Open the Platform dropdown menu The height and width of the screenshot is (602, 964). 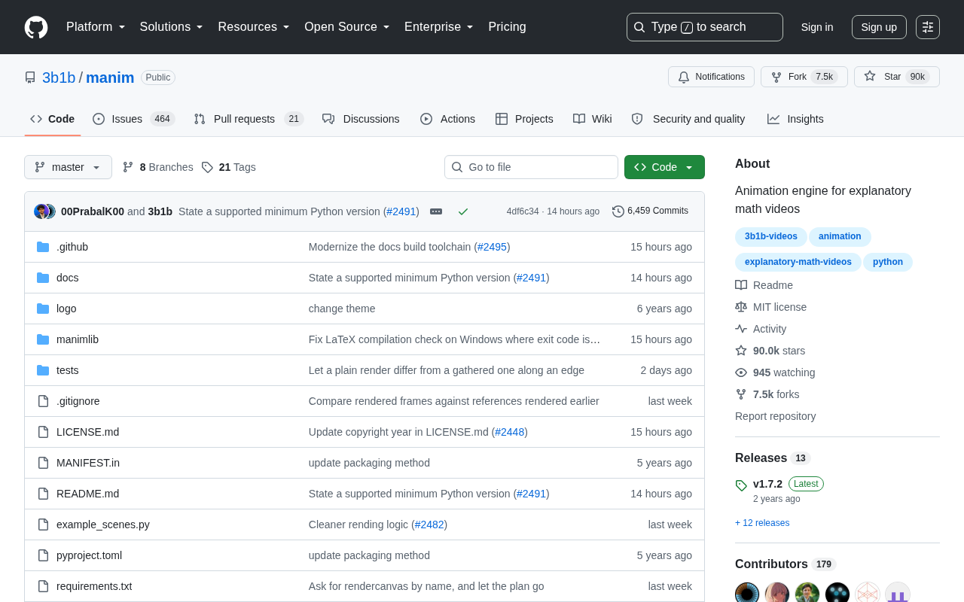96,27
